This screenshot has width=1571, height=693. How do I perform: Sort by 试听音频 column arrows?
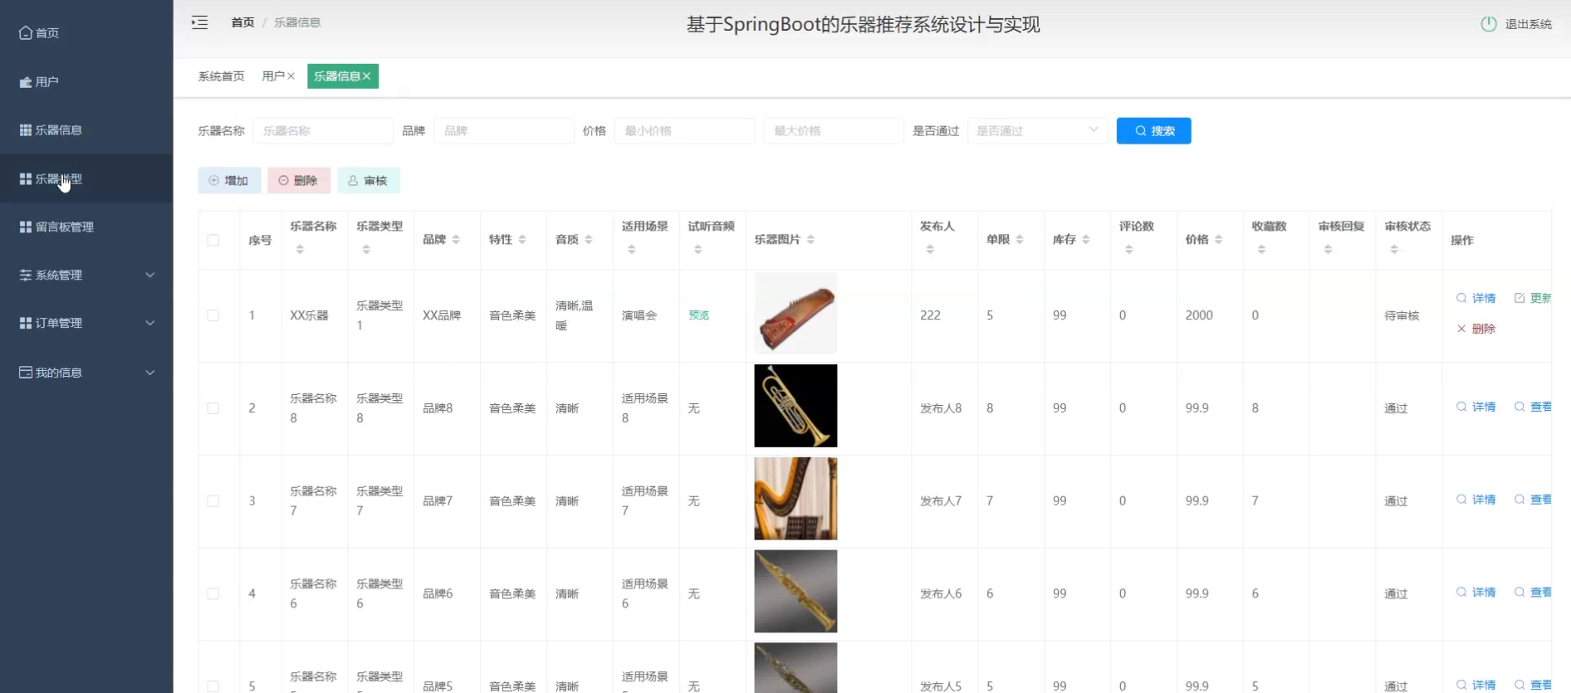coord(698,250)
